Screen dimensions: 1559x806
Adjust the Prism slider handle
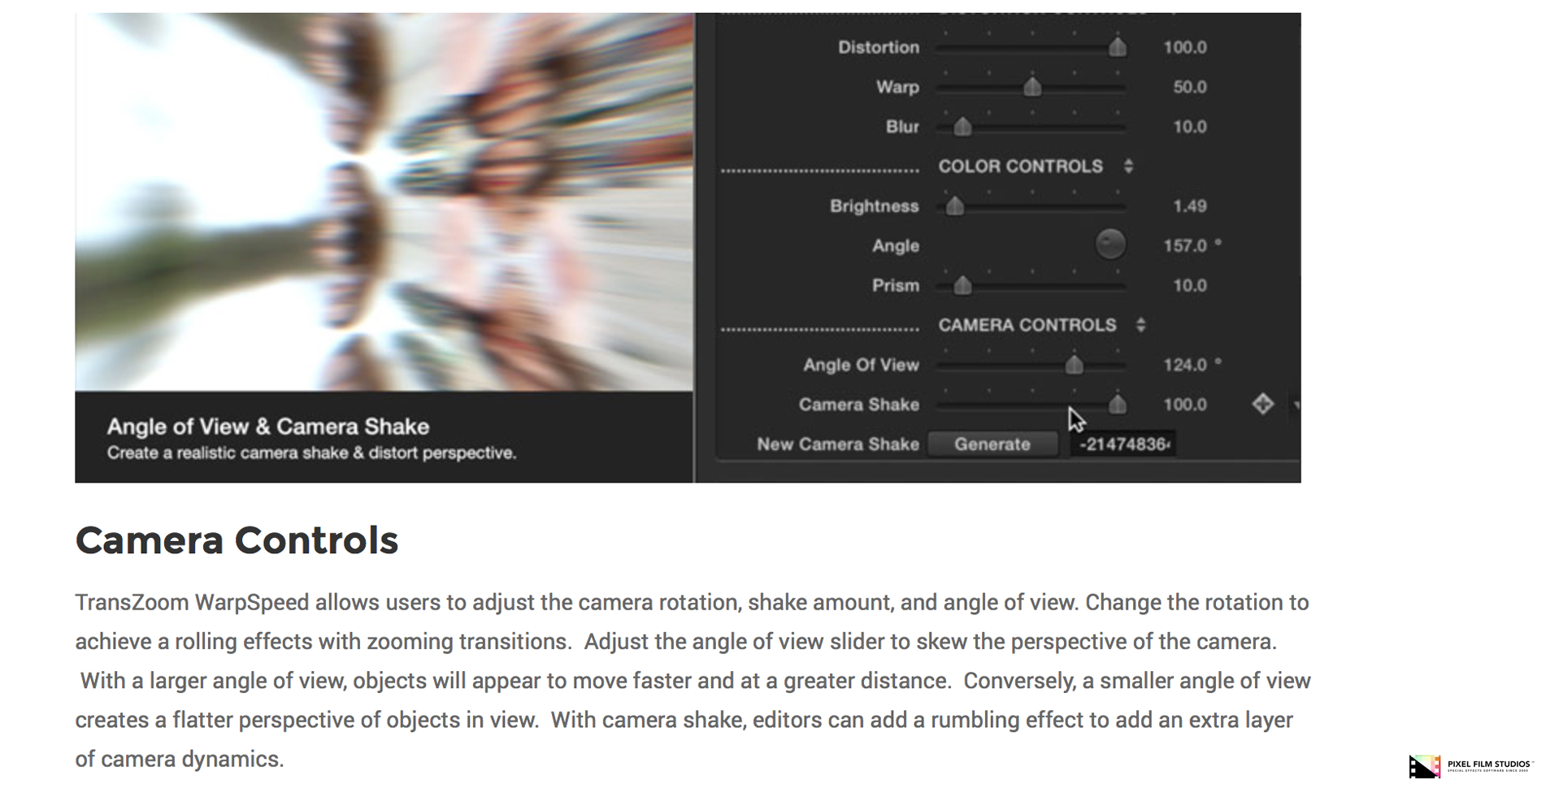tap(962, 285)
